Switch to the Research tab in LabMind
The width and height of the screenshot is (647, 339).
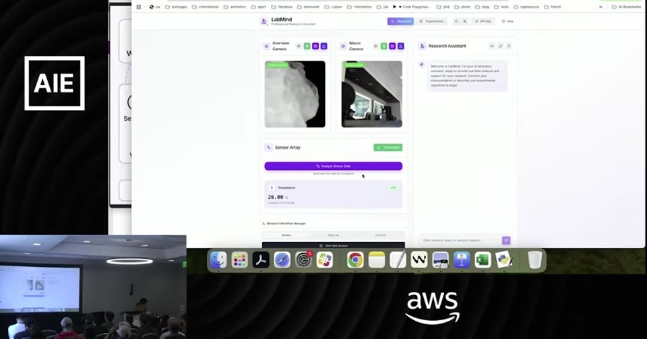(x=400, y=21)
